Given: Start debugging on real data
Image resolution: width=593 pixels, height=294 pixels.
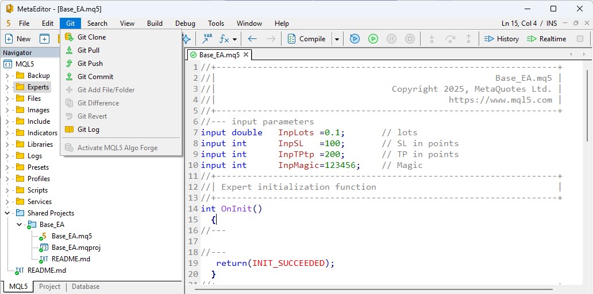Looking at the screenshot, I should (x=373, y=39).
